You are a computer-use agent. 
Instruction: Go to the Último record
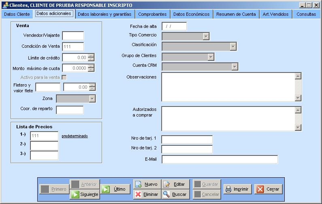tap(115, 189)
